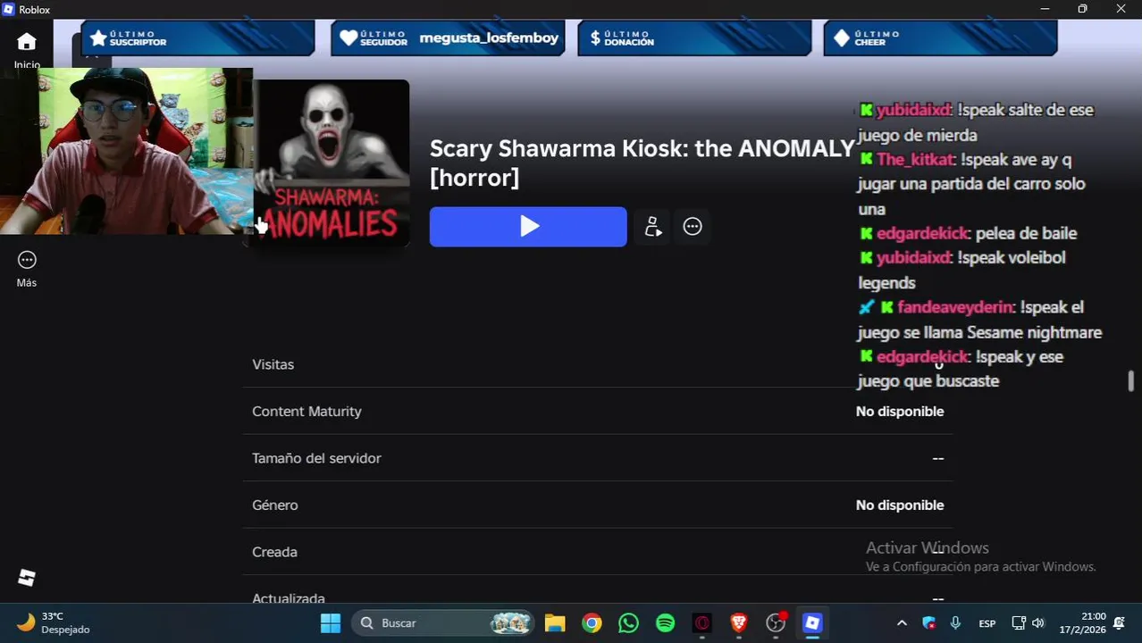The height and width of the screenshot is (643, 1142).
Task: Open OBS Studio from taskbar
Action: 776,622
